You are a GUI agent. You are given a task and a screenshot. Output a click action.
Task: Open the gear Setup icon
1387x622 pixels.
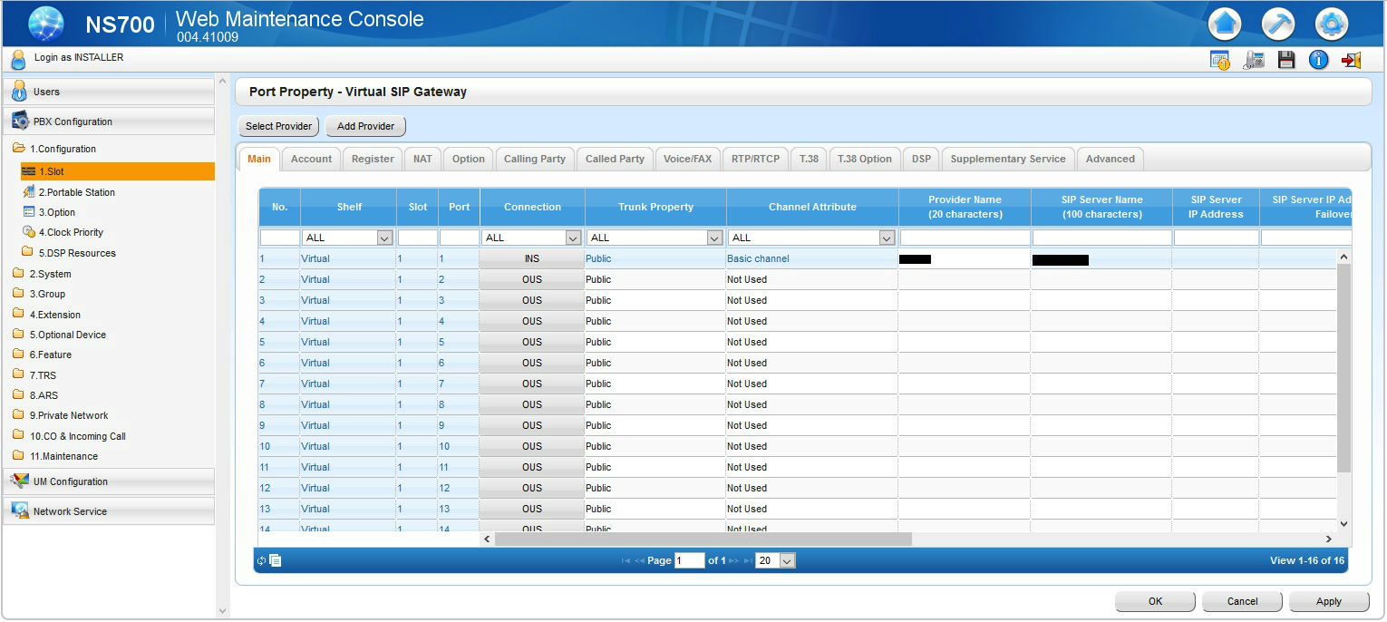click(x=1331, y=24)
